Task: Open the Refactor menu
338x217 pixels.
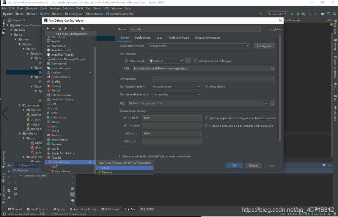Action: pos(68,8)
